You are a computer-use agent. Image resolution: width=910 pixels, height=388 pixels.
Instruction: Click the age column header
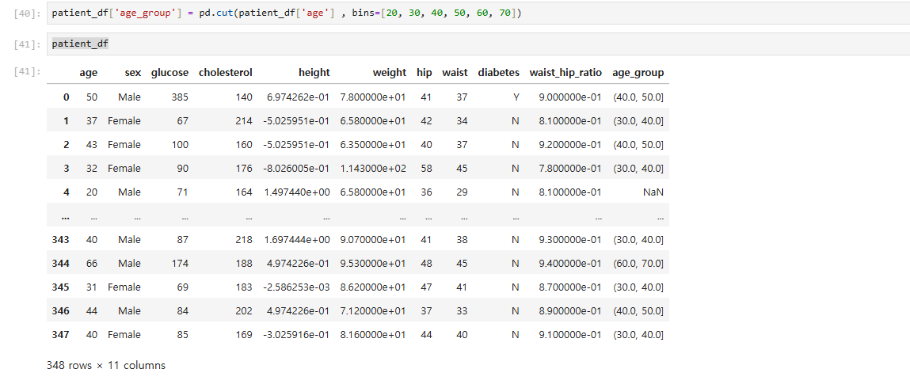click(x=88, y=73)
